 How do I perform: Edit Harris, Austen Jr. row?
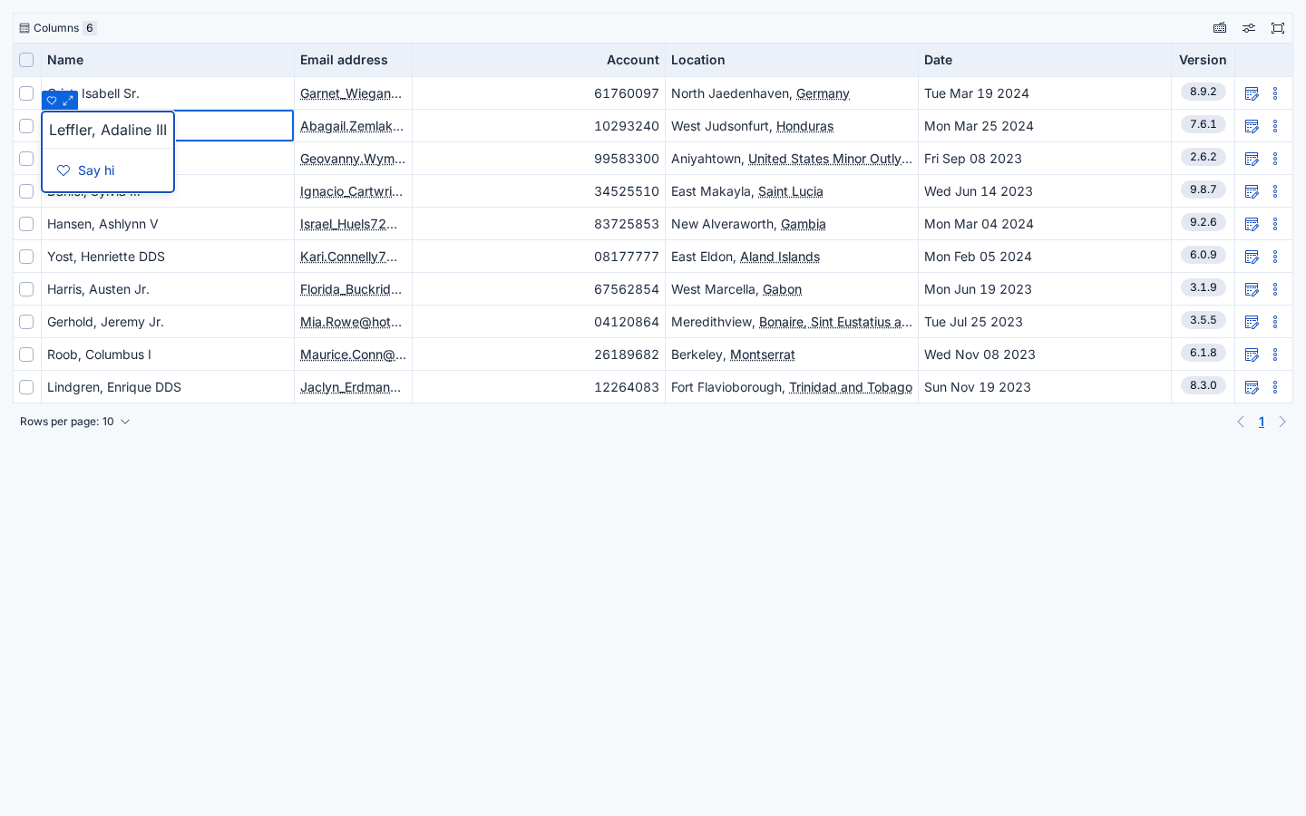pos(1252,289)
